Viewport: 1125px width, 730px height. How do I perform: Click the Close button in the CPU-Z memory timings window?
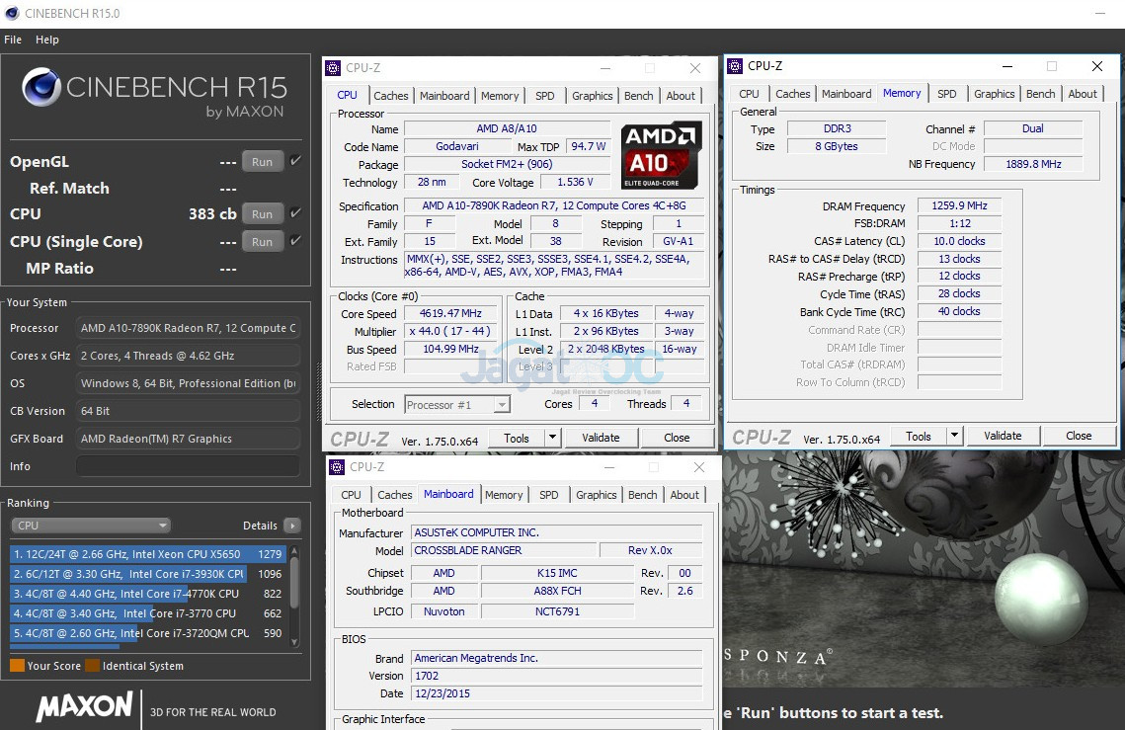1079,435
